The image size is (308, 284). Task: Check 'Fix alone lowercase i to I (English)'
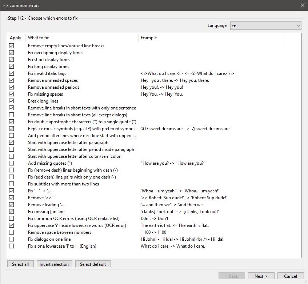[x=12, y=246]
